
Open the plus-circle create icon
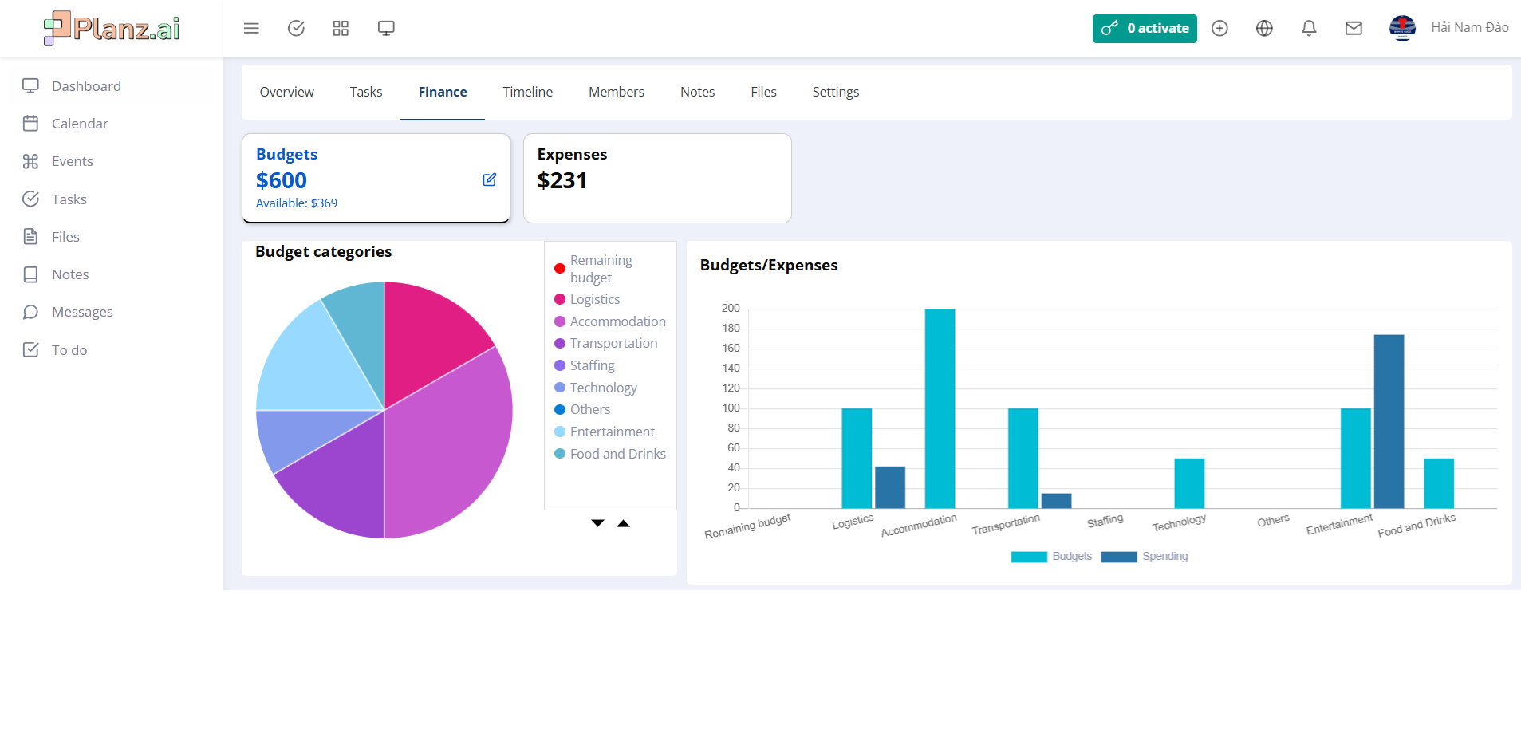coord(1219,28)
